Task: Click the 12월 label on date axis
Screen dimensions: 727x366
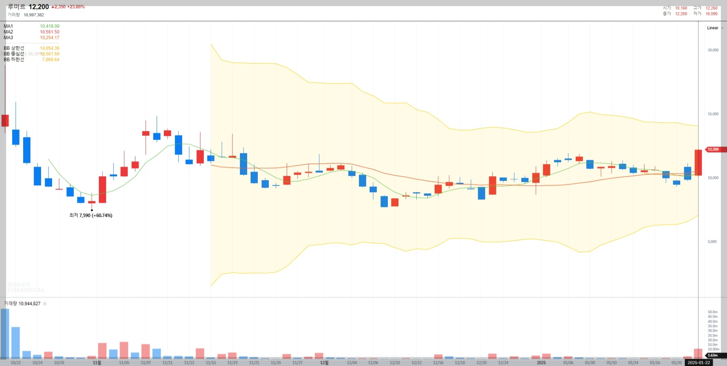Action: pyautogui.click(x=324, y=363)
